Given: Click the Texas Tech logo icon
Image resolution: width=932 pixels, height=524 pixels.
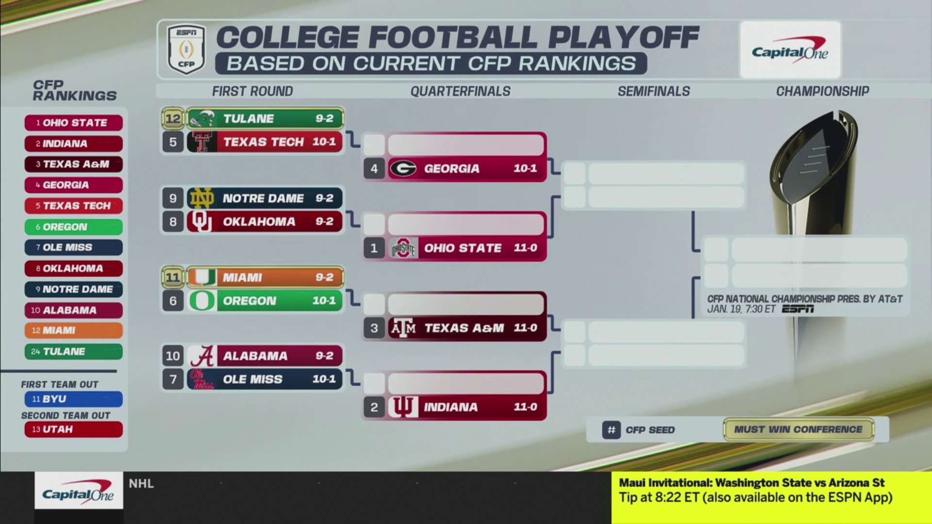Looking at the screenshot, I should coord(202,142).
